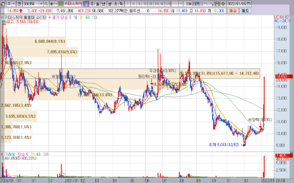
Task: Open the custom interval dropdown arrow
Action: [180, 3]
